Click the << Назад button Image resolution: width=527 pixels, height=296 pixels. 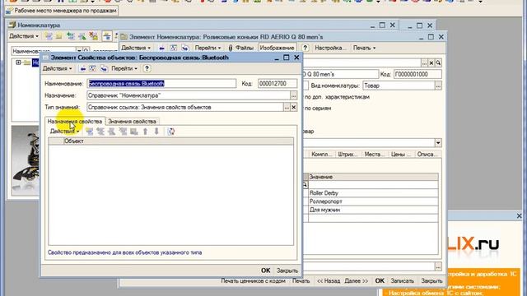click(329, 281)
